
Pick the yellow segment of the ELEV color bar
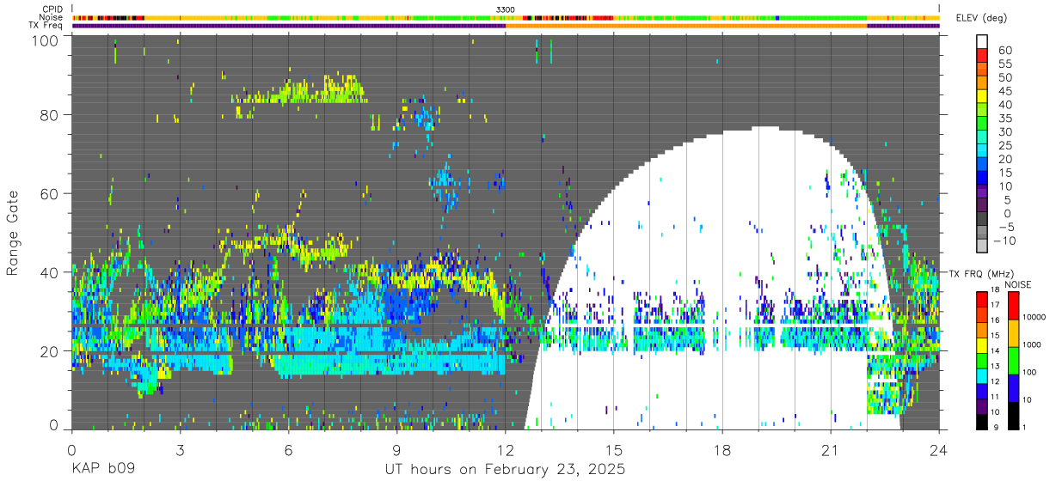(982, 96)
